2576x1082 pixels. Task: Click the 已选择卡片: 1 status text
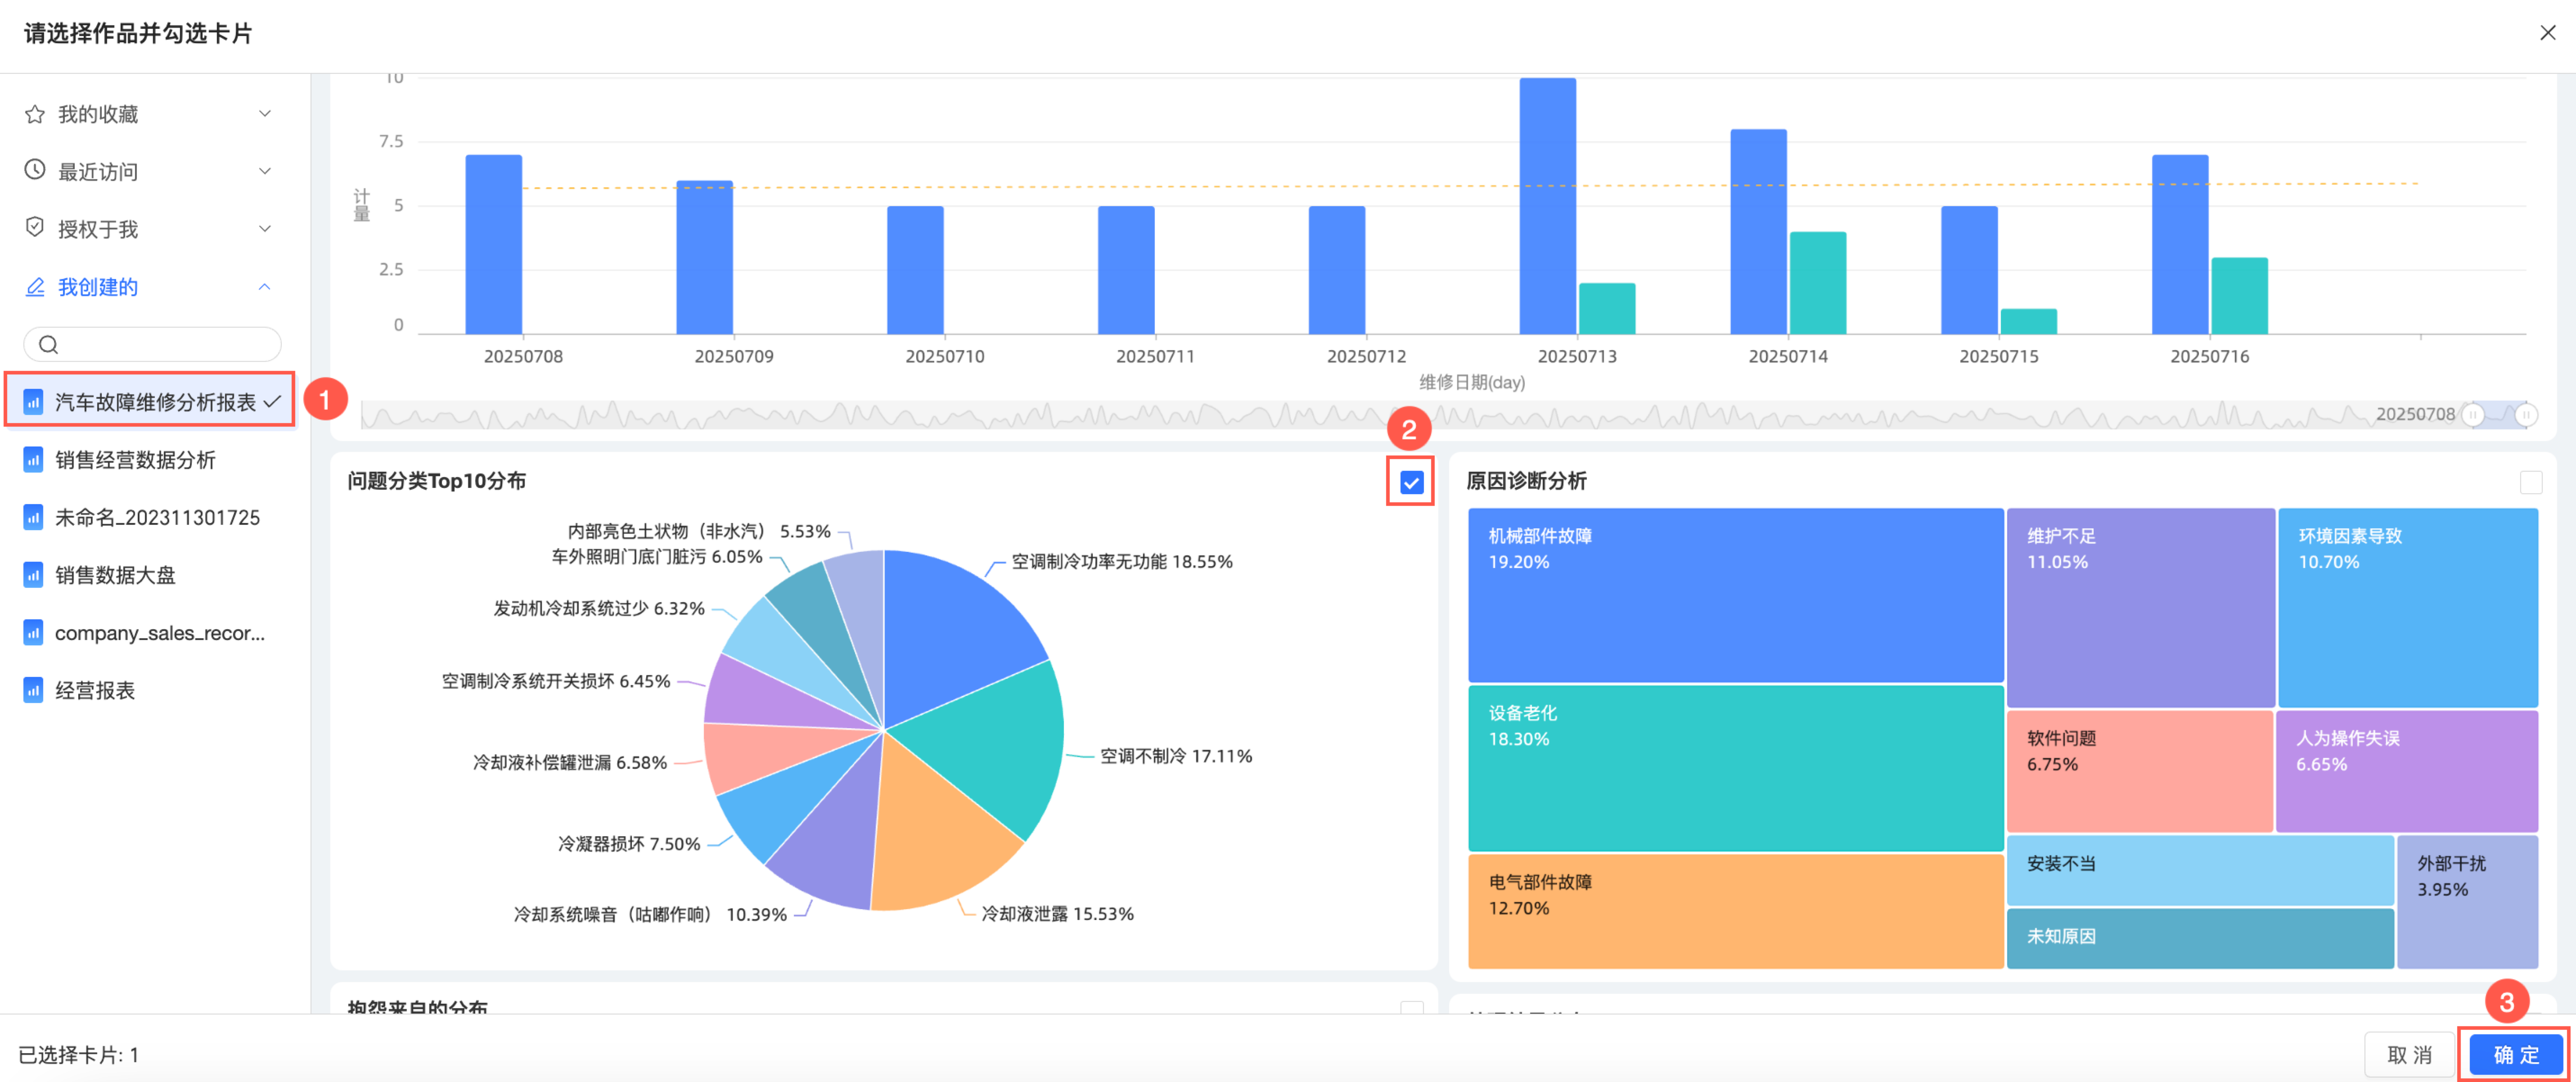click(x=79, y=1055)
